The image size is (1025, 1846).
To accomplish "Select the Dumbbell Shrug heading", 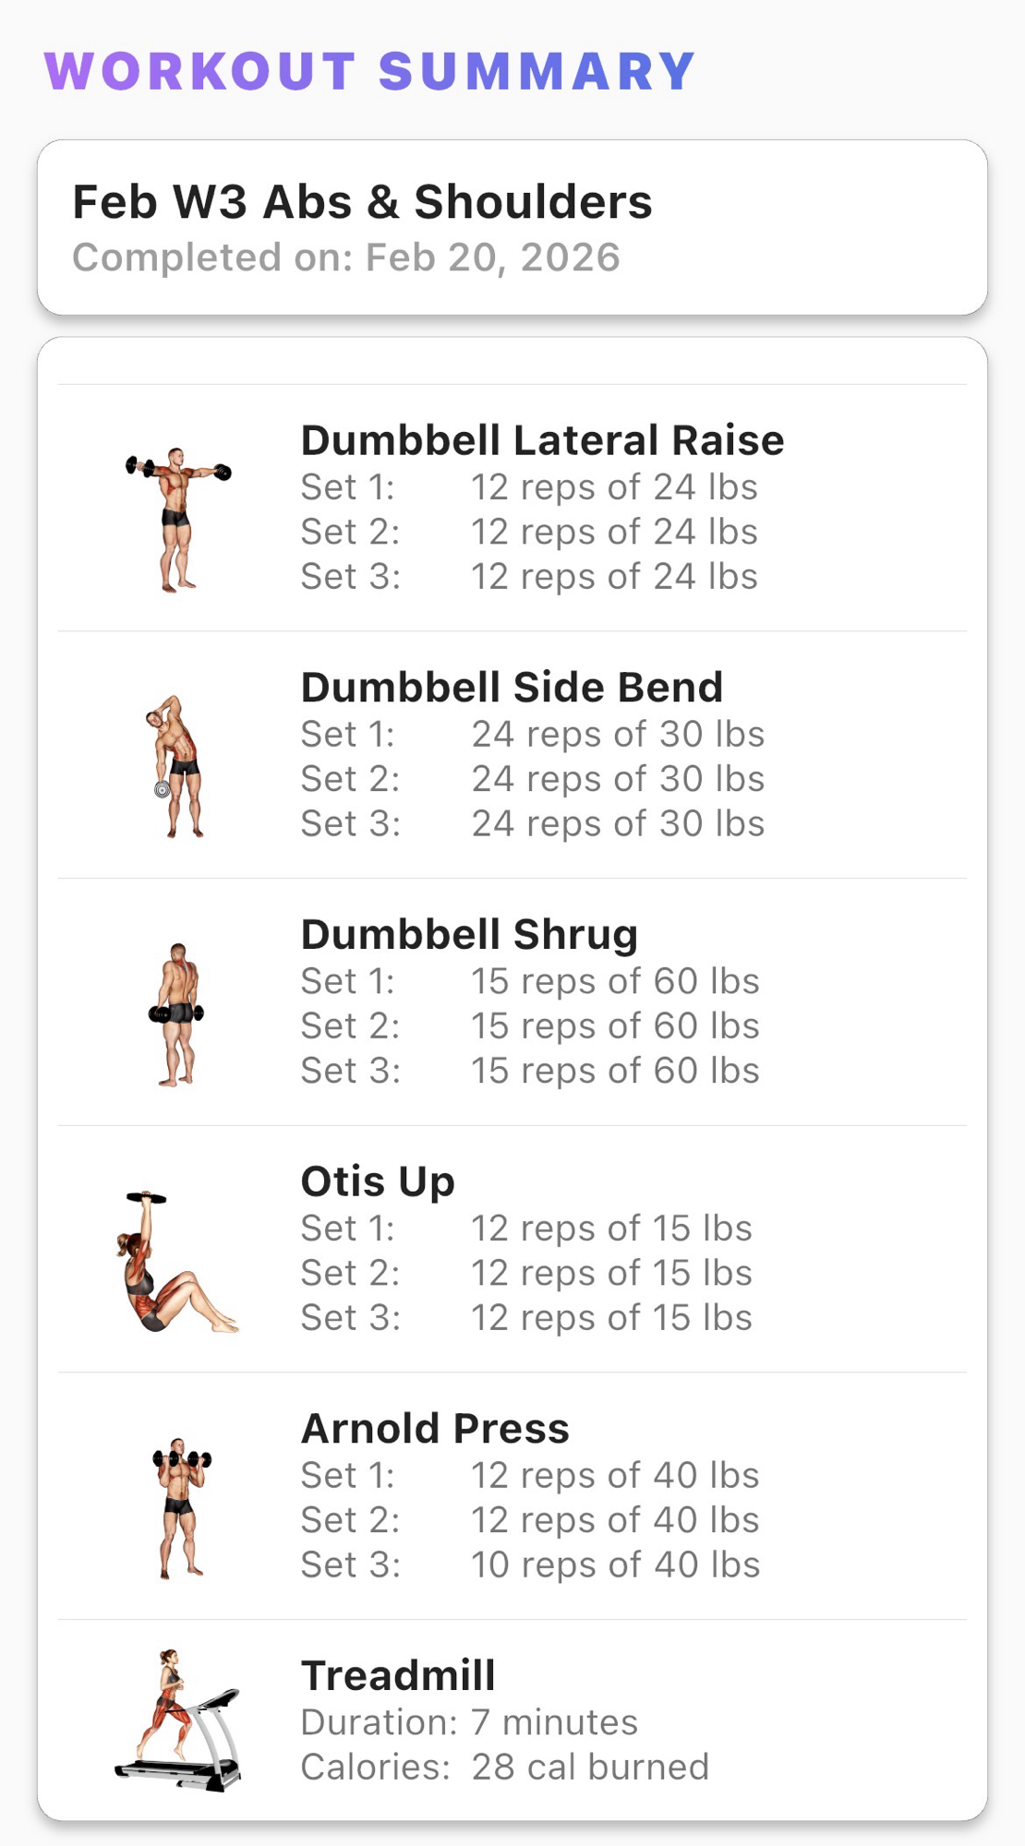I will (469, 934).
